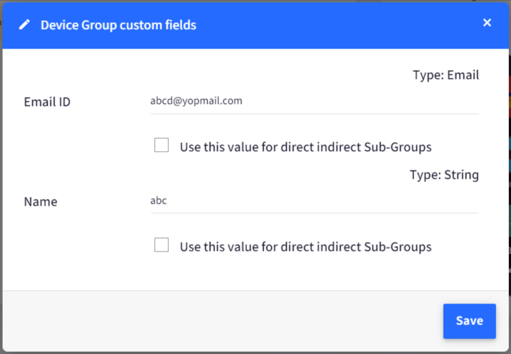Click the "Type: Email" indicator text
This screenshot has height=354, width=511.
446,76
